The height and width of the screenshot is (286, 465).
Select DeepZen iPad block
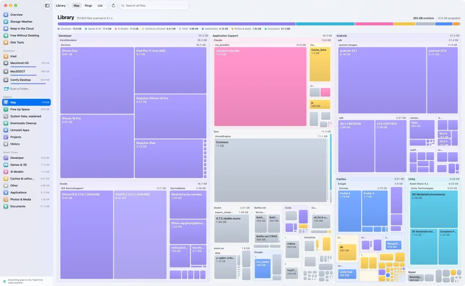[169, 158]
